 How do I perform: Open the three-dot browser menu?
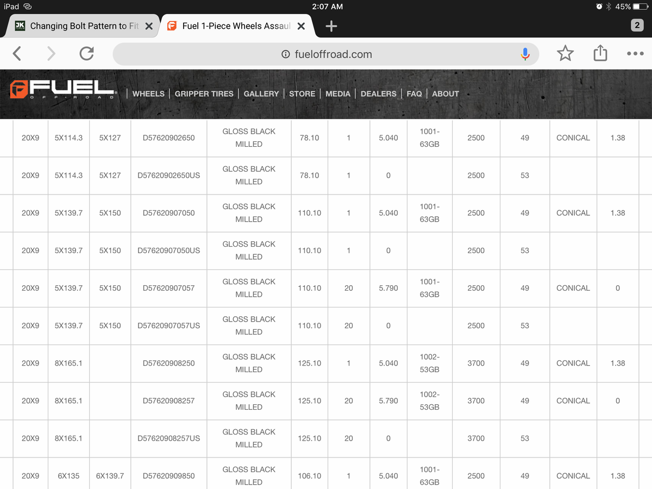pos(635,54)
